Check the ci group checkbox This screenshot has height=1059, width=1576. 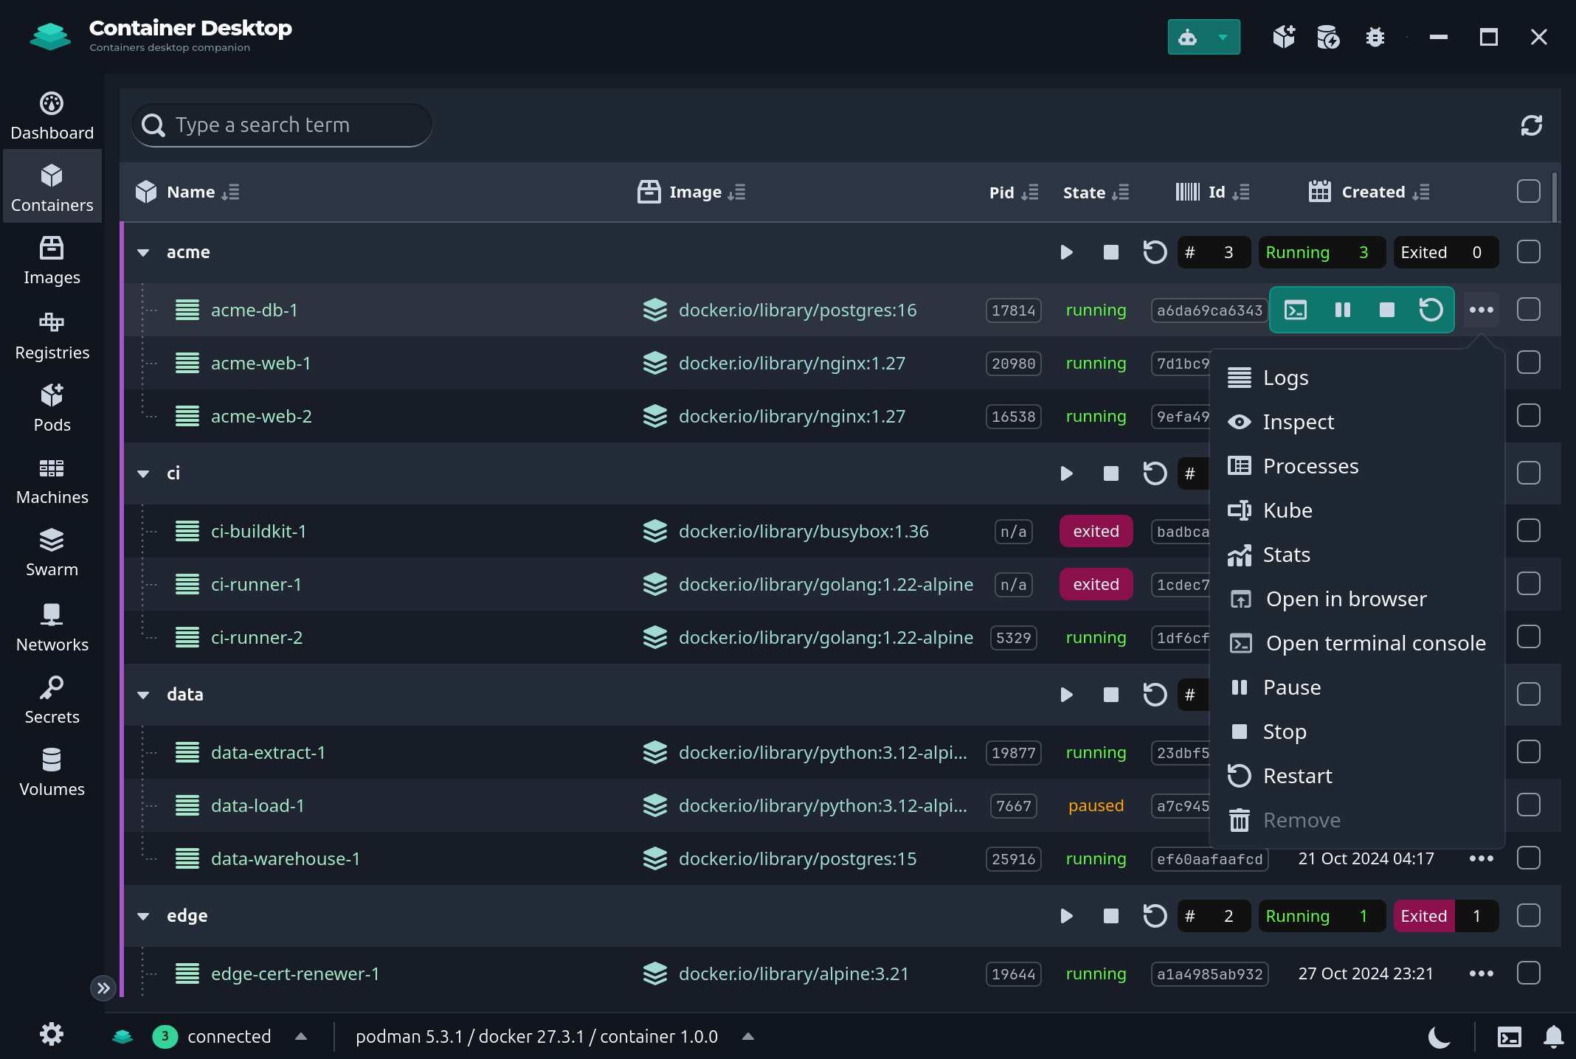(x=1529, y=473)
